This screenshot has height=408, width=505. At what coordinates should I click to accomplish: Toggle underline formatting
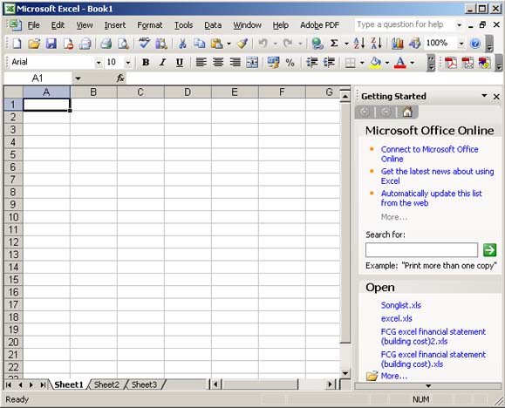pyautogui.click(x=180, y=62)
